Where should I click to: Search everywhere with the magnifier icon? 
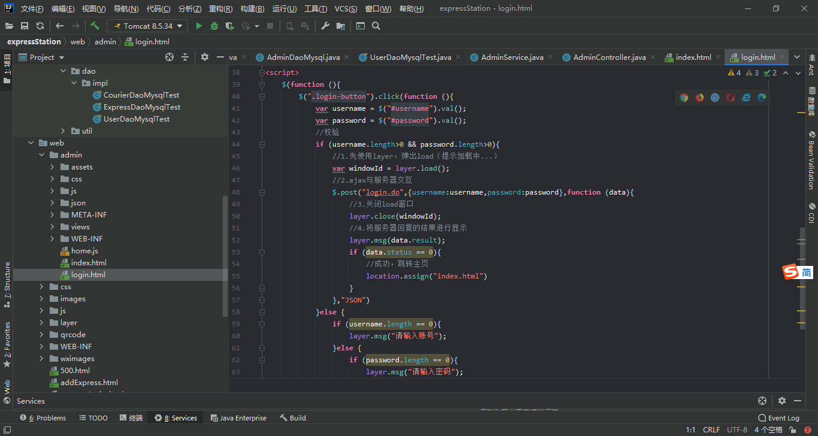[x=376, y=26]
